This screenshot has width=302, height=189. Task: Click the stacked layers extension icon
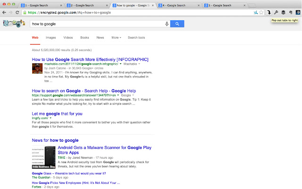(x=283, y=13)
